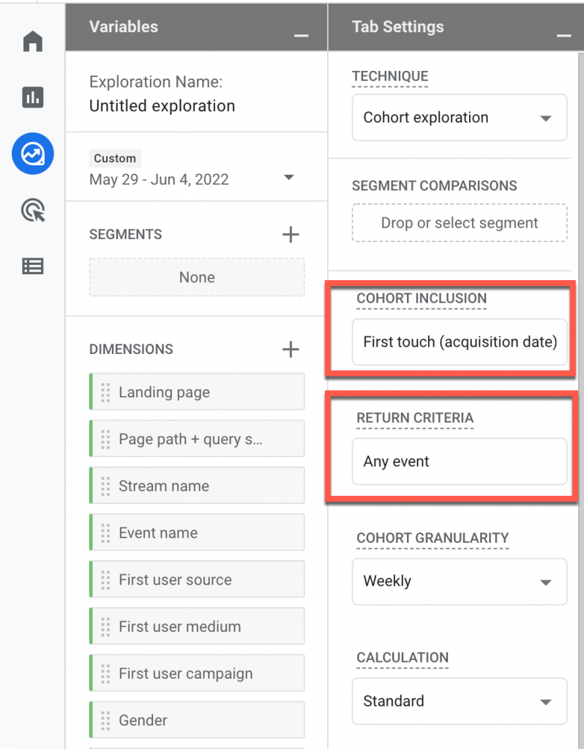
Task: Add a dimension with plus icon
Action: [291, 349]
